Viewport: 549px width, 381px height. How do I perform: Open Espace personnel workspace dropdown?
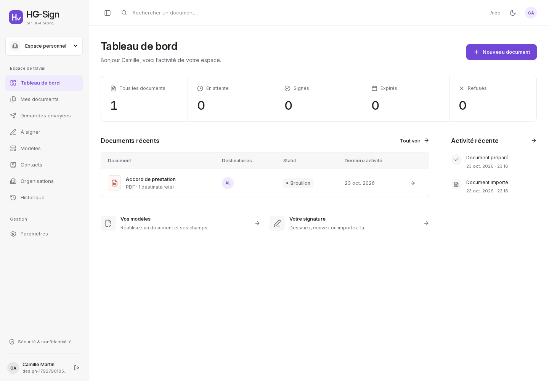coord(44,46)
